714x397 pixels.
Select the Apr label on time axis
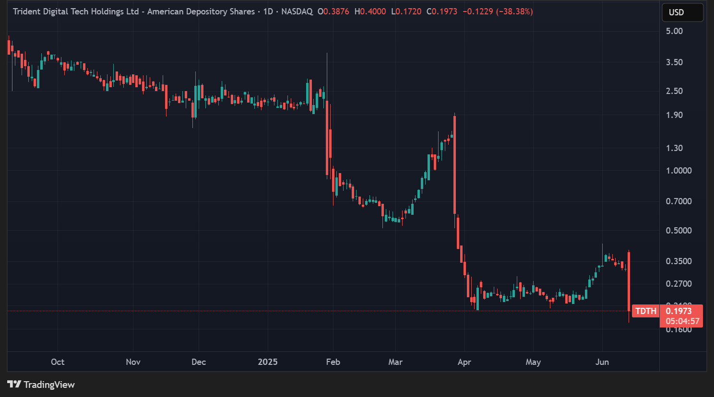(464, 362)
